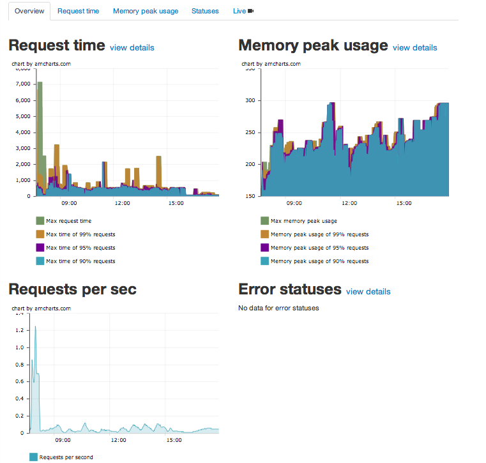
Task: Open the Live tab
Action: pos(243,11)
